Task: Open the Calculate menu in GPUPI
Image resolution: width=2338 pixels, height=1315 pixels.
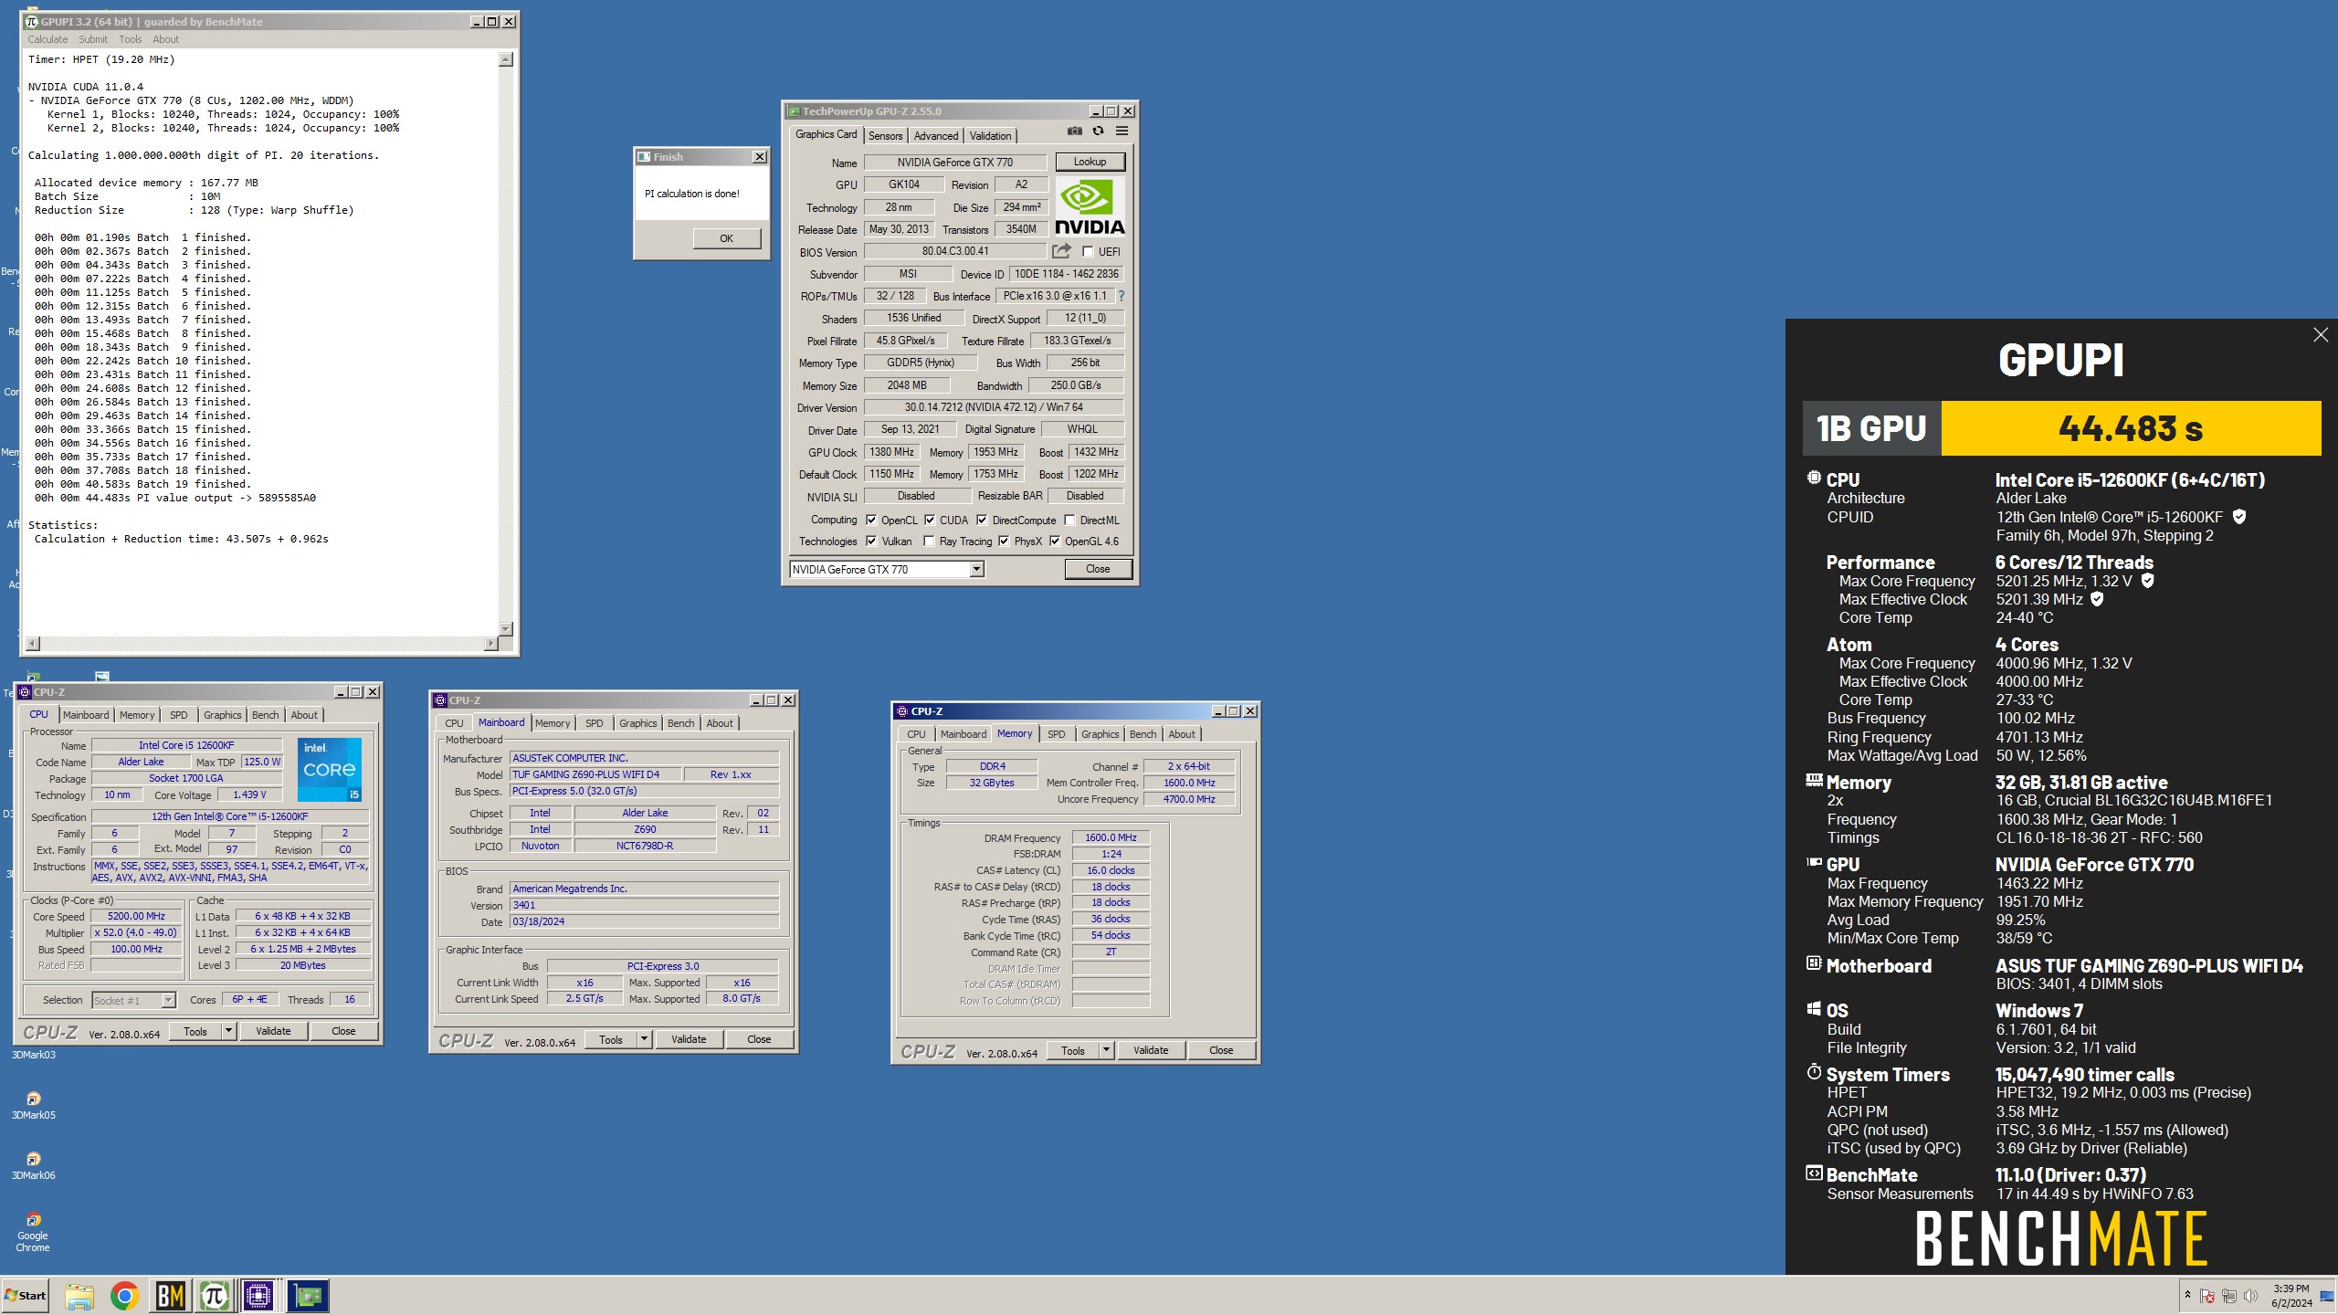Action: point(47,39)
